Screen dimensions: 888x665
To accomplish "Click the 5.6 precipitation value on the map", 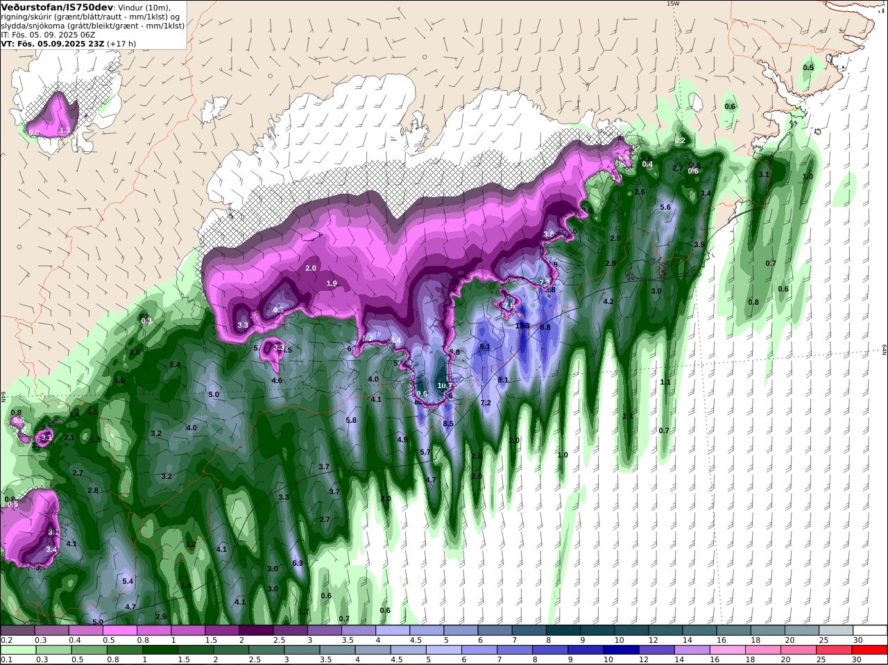I will (x=665, y=207).
